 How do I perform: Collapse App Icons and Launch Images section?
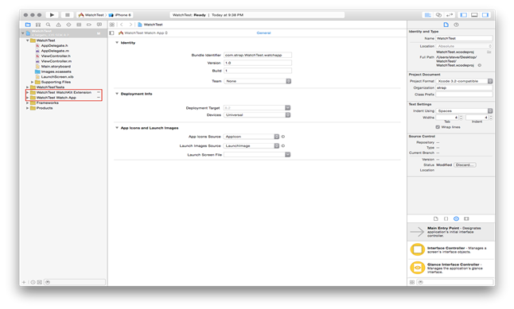[x=117, y=128]
